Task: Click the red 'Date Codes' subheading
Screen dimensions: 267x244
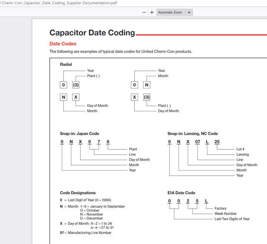Action: tap(63, 44)
